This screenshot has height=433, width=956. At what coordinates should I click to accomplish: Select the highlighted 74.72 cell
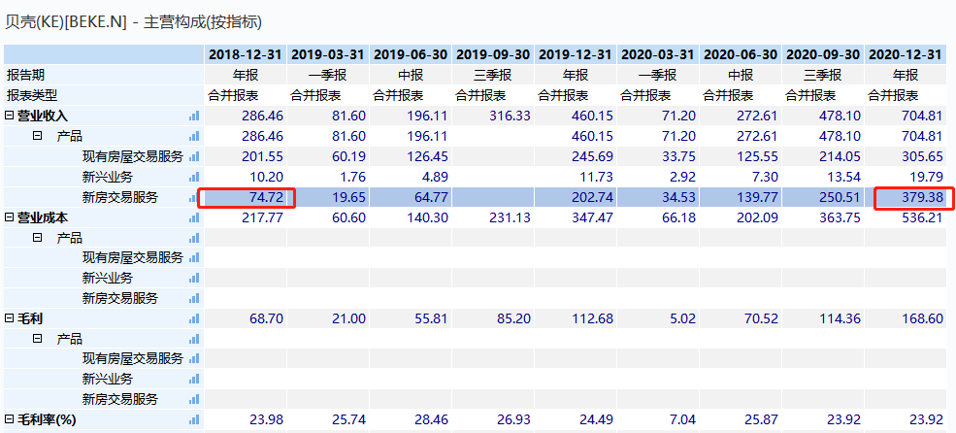[x=247, y=197]
